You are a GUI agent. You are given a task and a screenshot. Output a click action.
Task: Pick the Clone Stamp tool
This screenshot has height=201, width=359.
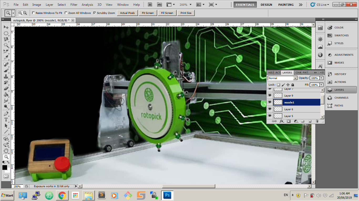pyautogui.click(x=6, y=76)
